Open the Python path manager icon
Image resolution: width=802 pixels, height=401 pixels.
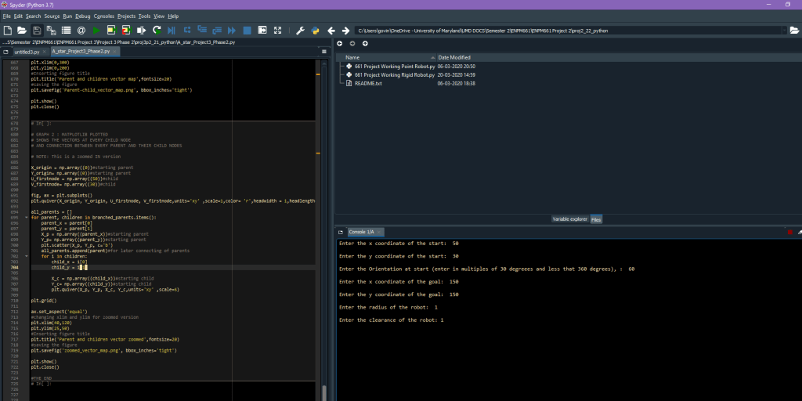pyautogui.click(x=315, y=30)
